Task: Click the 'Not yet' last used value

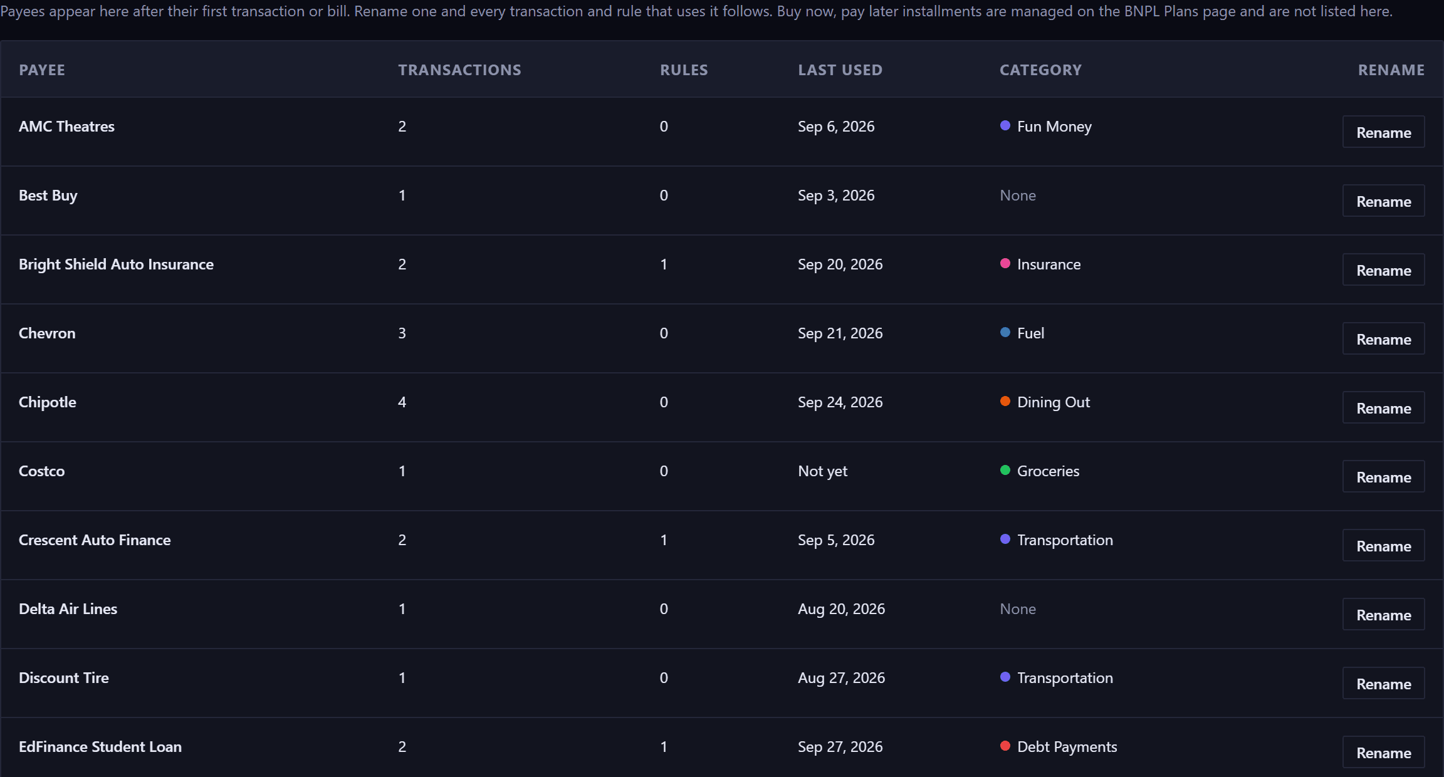Action: point(822,471)
